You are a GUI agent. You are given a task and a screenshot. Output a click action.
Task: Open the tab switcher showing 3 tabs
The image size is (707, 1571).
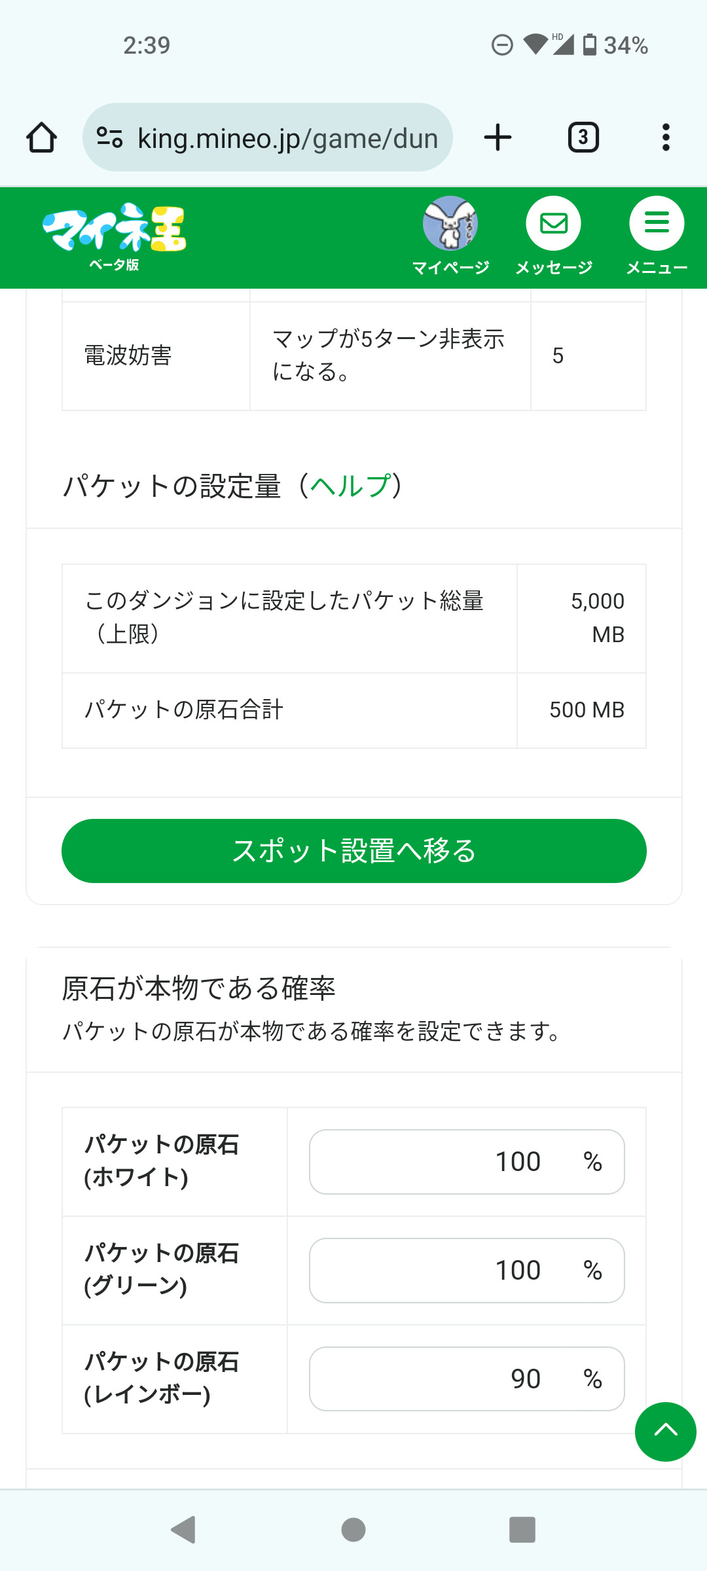pyautogui.click(x=583, y=137)
